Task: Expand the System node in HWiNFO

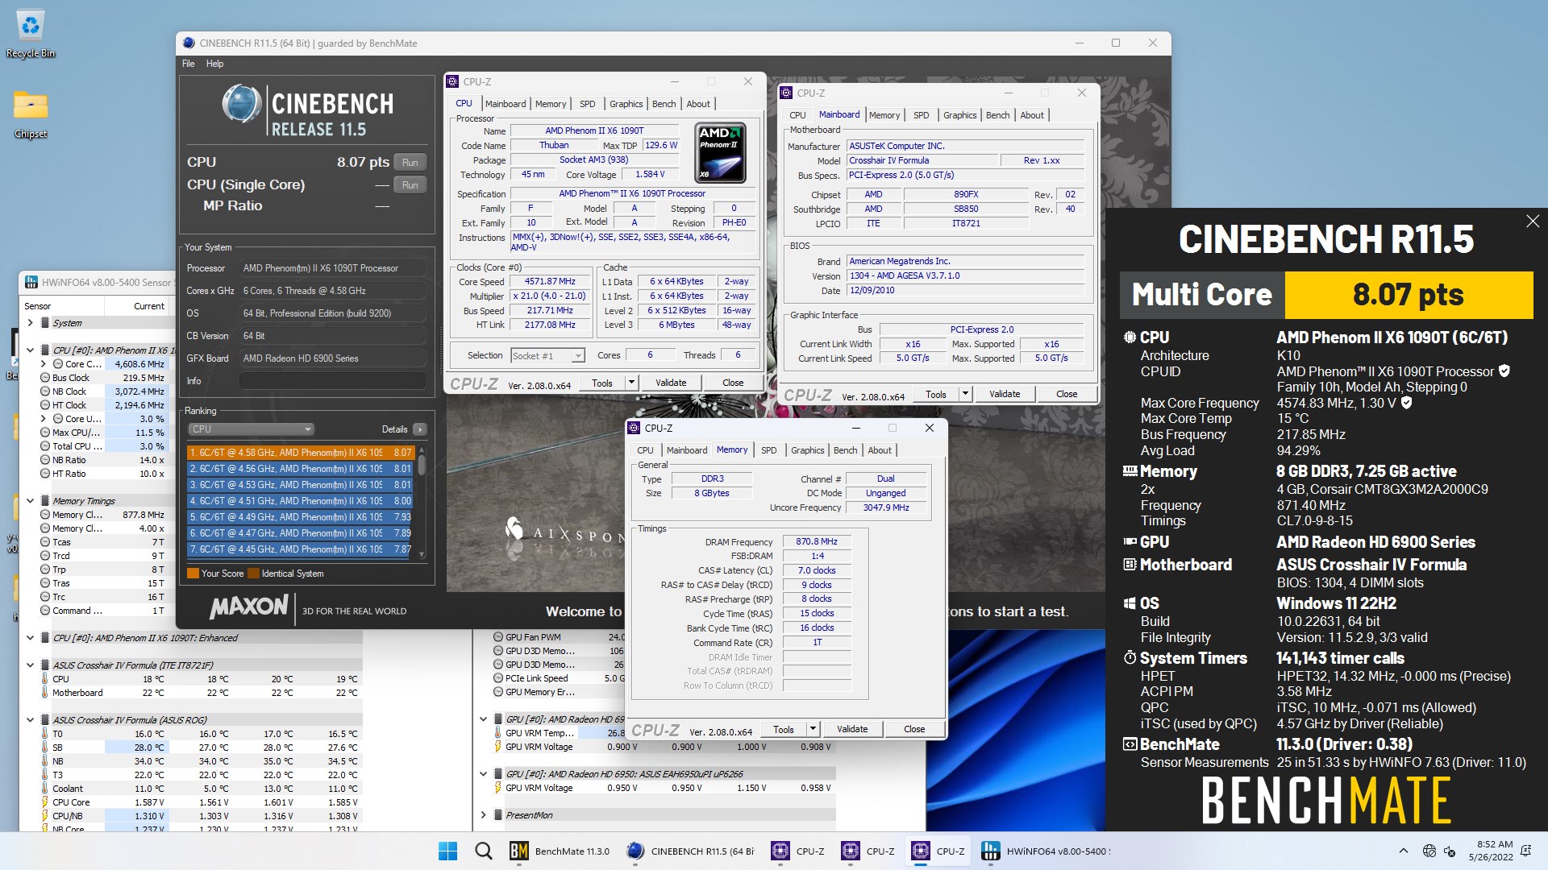Action: [31, 323]
